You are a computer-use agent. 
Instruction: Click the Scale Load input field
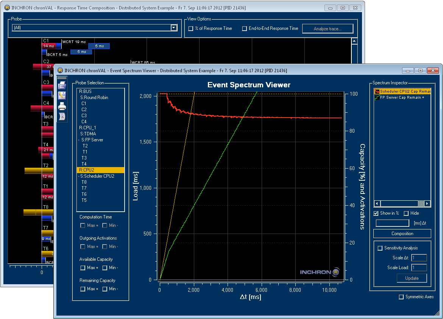pos(419,268)
